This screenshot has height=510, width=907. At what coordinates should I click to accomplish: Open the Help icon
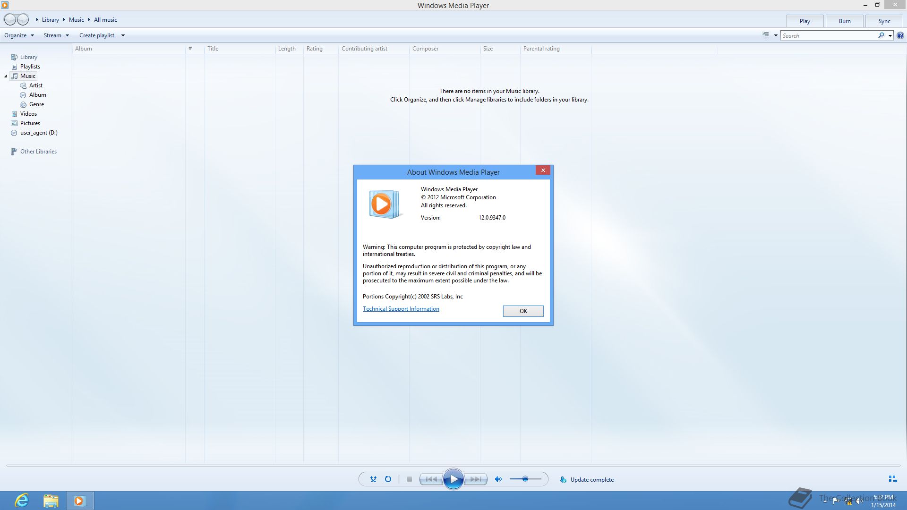coord(900,35)
